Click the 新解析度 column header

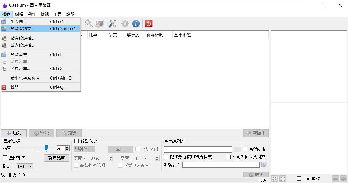(x=159, y=35)
